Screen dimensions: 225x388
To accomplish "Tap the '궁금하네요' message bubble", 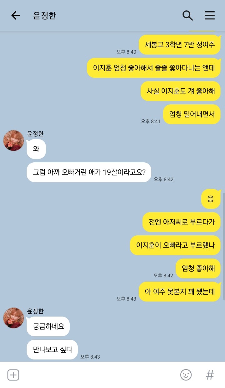I will [48, 326].
